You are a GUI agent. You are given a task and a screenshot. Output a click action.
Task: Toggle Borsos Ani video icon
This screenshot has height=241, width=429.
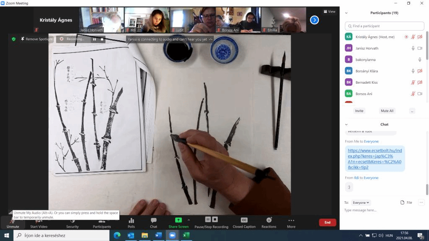[420, 94]
